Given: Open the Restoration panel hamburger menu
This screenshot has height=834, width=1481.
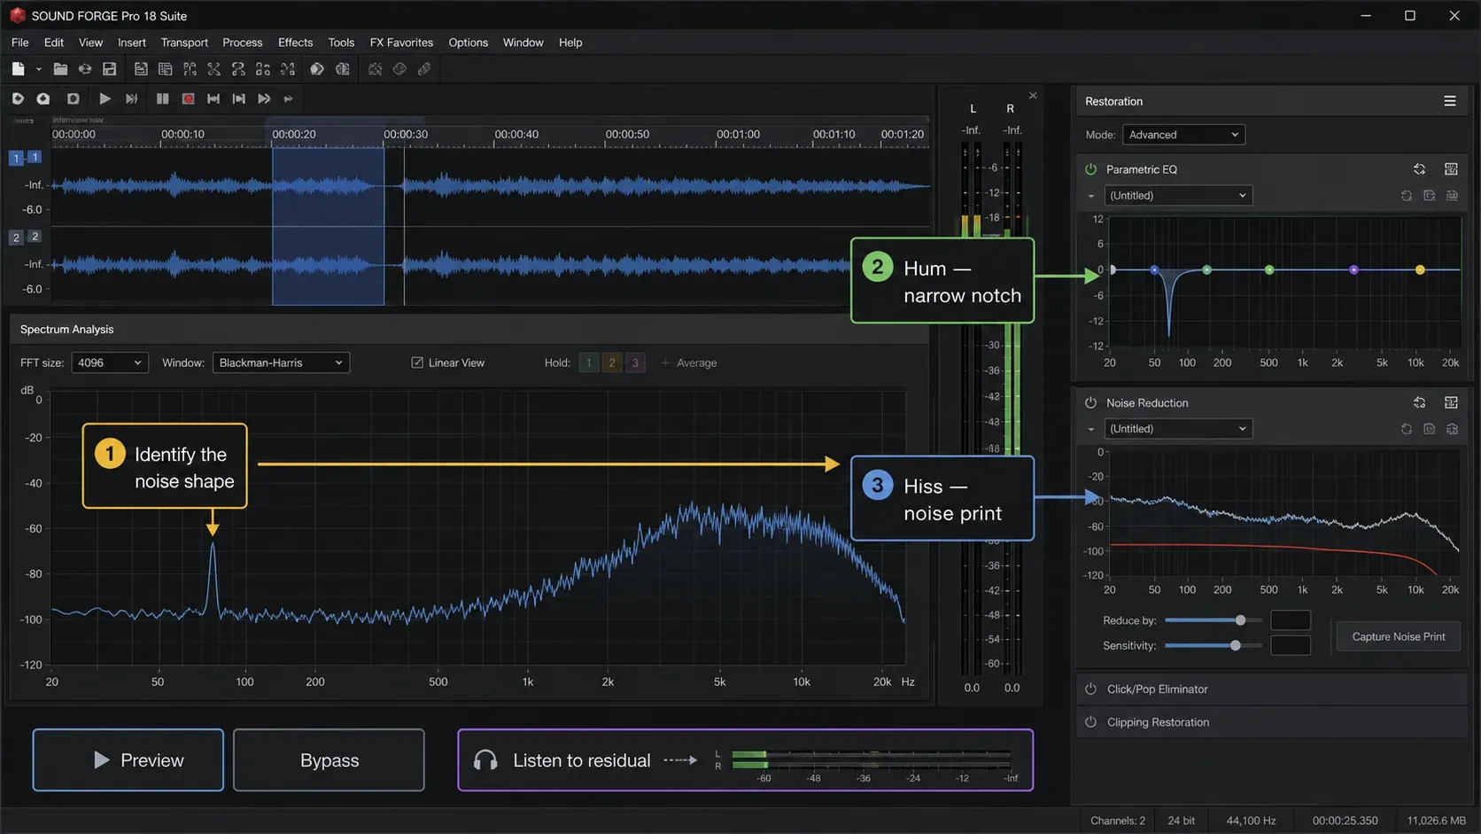Looking at the screenshot, I should click(x=1450, y=101).
